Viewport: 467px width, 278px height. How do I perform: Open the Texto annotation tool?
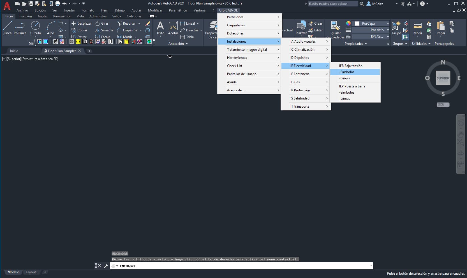pos(160,28)
